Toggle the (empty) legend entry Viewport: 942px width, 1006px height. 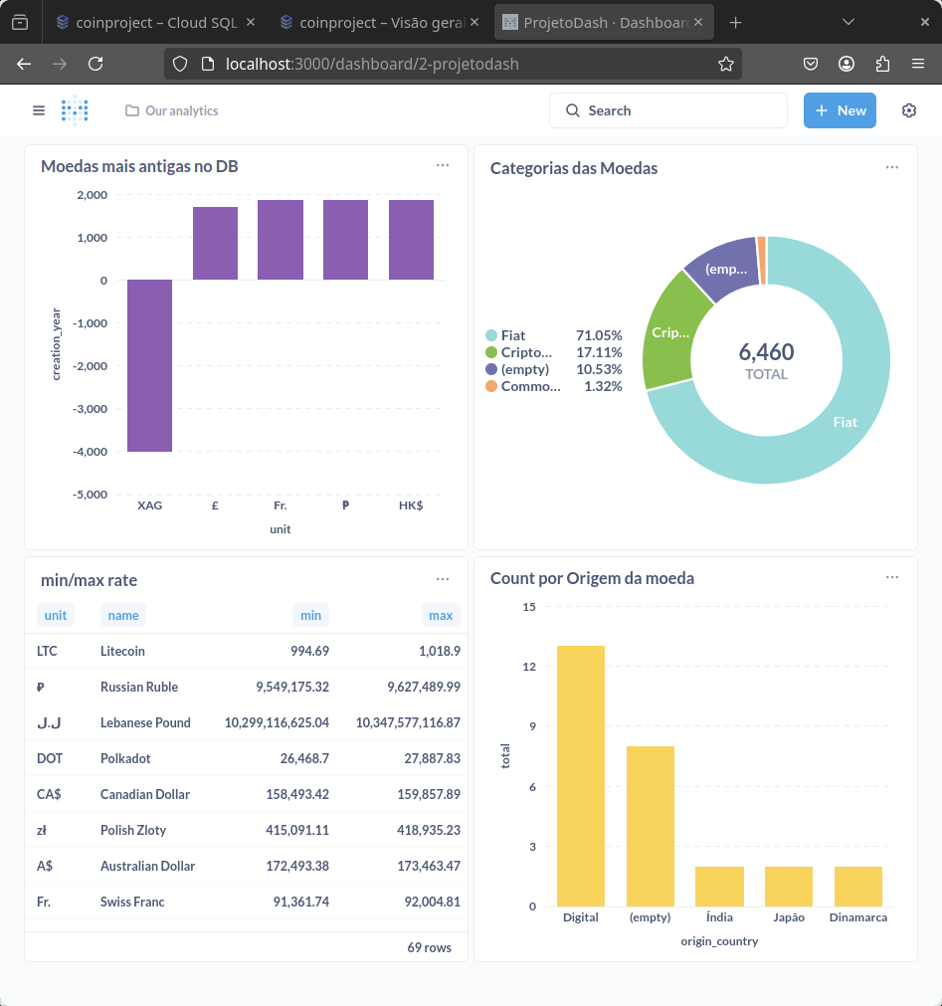point(517,369)
